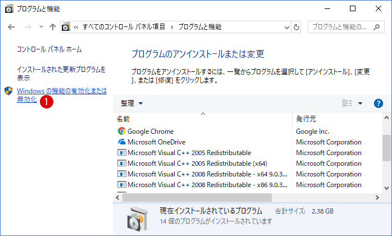Maximize the プログラムと機能 window
This screenshot has width=392, height=236.
click(x=353, y=9)
